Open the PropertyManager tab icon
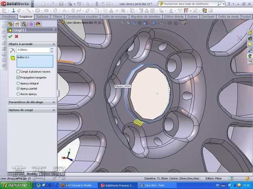Viewport: 253px width, 189px height. click(17, 24)
